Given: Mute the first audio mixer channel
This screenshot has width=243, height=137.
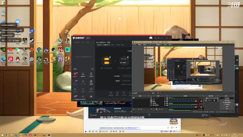Looking at the screenshot, I should tap(198, 101).
